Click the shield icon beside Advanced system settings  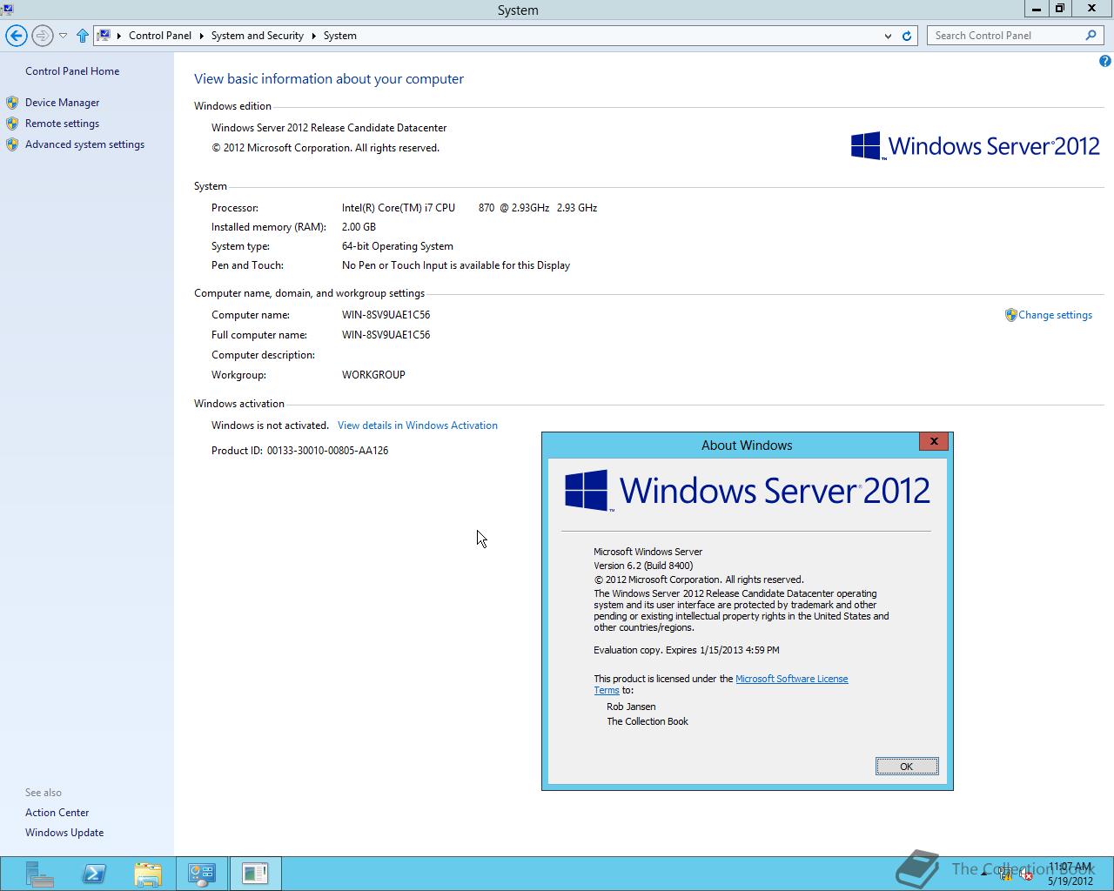12,144
